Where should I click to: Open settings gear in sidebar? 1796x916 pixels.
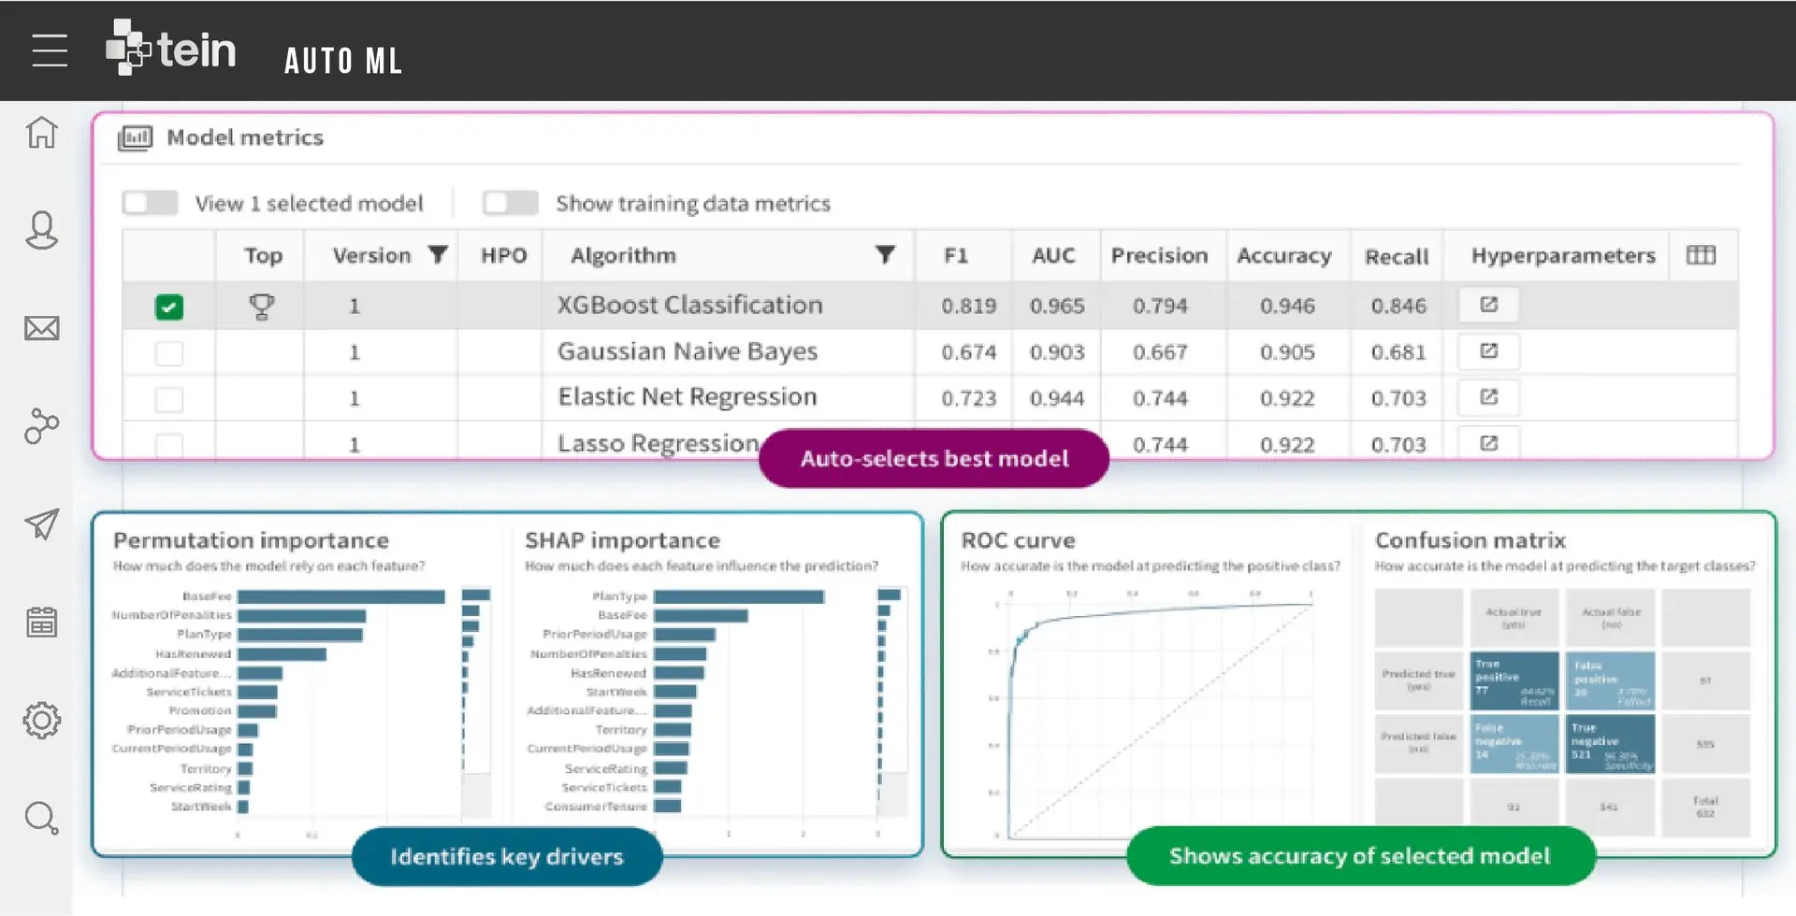tap(41, 721)
